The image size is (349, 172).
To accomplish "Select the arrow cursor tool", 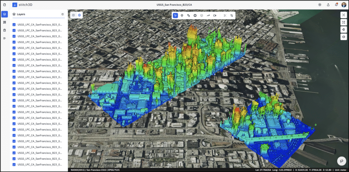I will pos(175,15).
